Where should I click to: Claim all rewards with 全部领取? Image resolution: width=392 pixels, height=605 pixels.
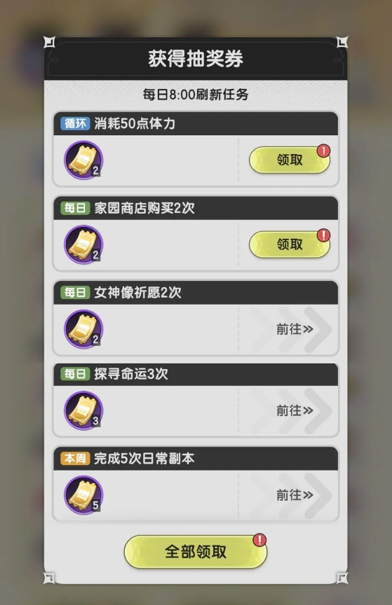point(196,552)
